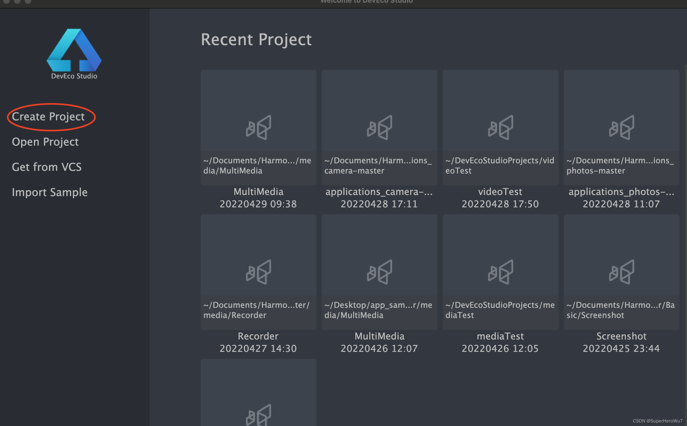Click the path ending in photos-master
The height and width of the screenshot is (426, 687).
[620, 165]
